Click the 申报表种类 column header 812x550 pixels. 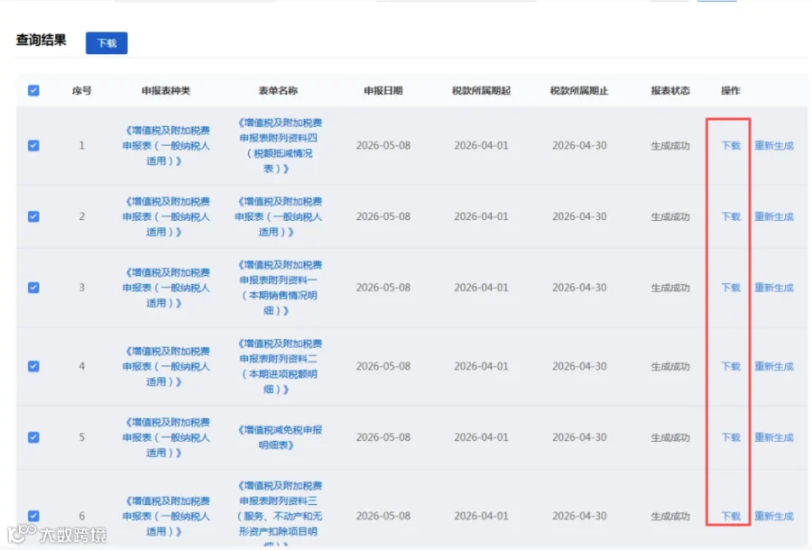pos(166,90)
